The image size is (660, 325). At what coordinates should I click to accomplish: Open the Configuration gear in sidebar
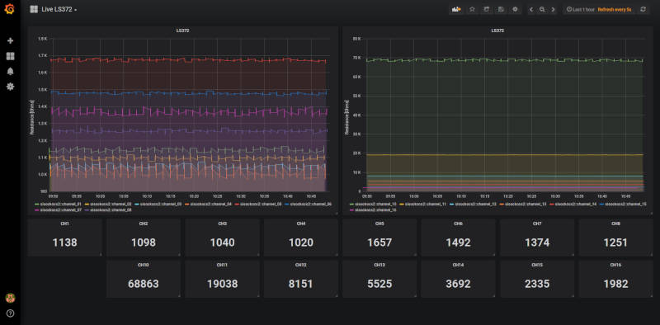pos(11,87)
